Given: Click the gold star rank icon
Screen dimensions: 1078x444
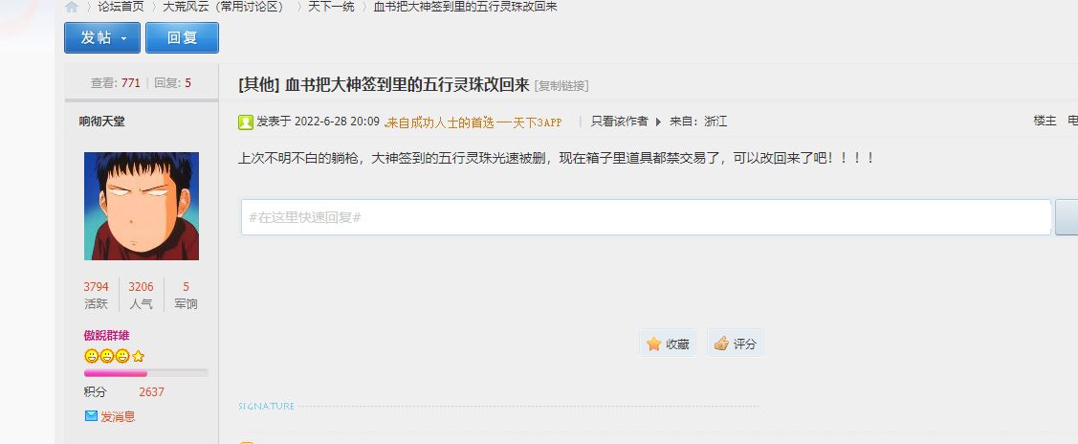Looking at the screenshot, I should pos(138,356).
